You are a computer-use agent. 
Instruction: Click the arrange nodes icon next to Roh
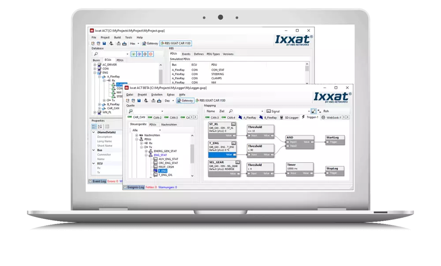pyautogui.click(x=319, y=111)
